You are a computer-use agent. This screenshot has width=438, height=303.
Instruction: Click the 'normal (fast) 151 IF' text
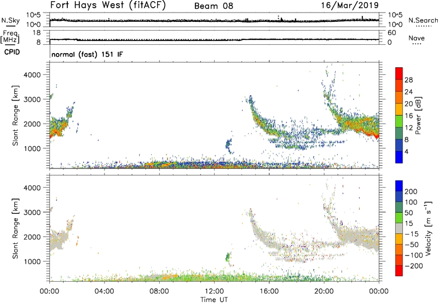tap(87, 54)
